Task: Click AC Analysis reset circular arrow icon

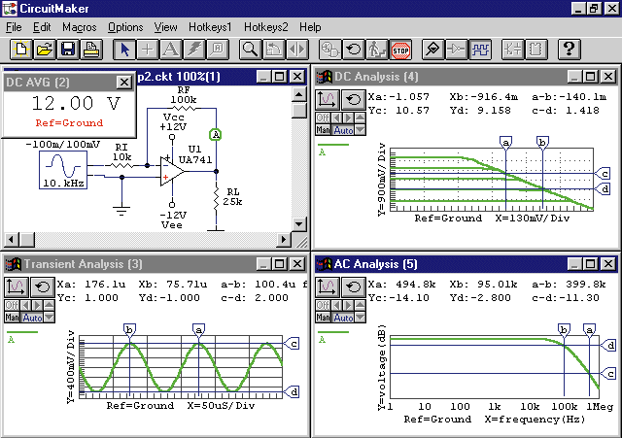Action: tap(353, 286)
